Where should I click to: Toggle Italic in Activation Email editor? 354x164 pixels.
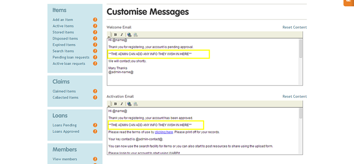(x=121, y=104)
